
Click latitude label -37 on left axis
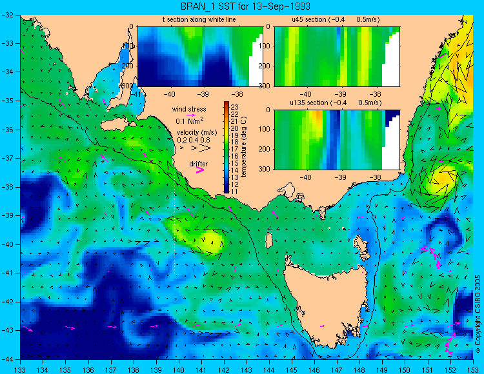tap(7, 158)
